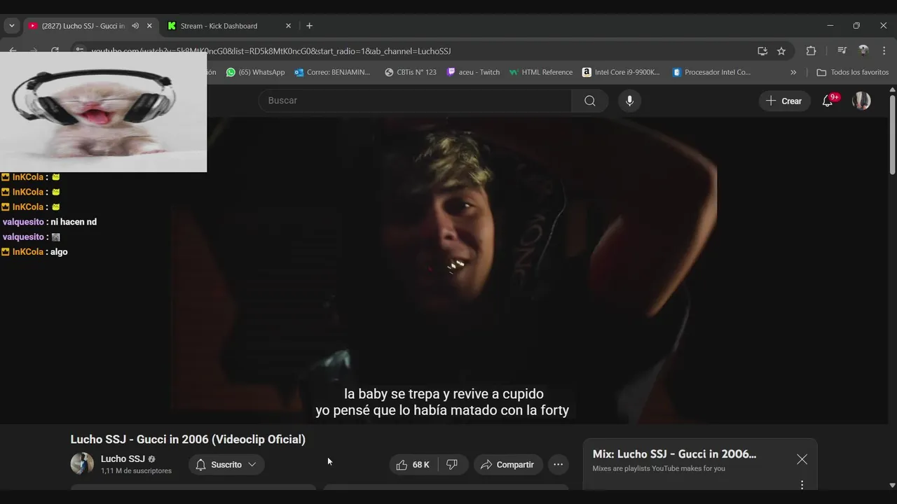897x504 pixels.
Task: Open the Chrome three-dot menu
Action: (884, 51)
